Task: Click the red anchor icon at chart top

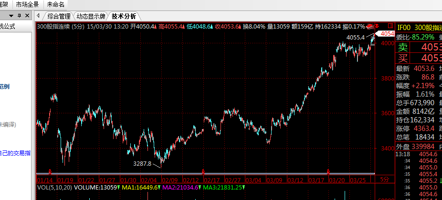Action: [378, 26]
